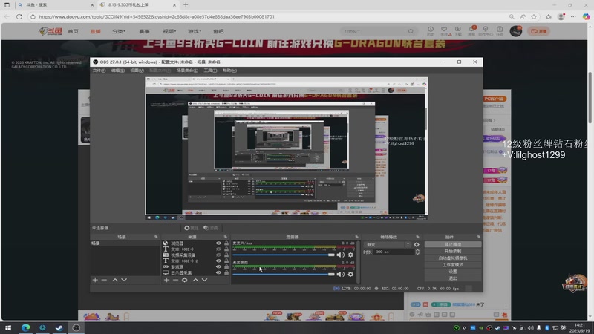Move the source up with the arrow
The image size is (594, 334).
[x=195, y=280]
